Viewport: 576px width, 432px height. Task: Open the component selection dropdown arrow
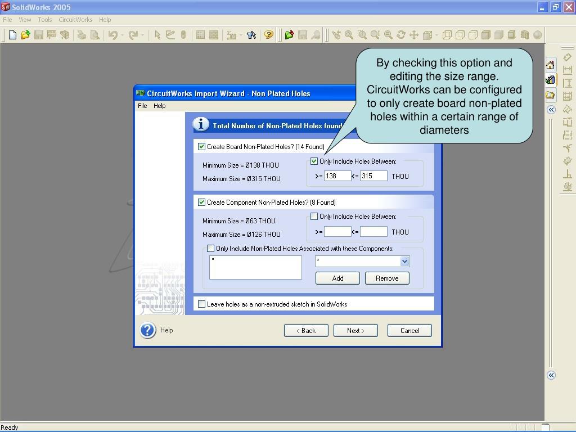tap(404, 262)
